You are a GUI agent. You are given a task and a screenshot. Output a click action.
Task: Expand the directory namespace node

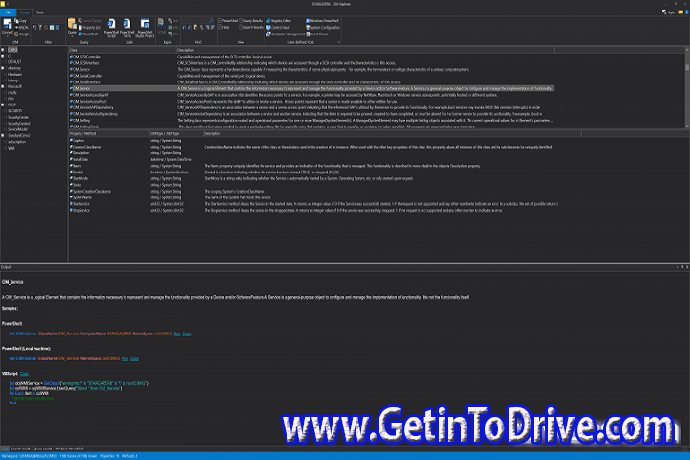tap(3, 68)
